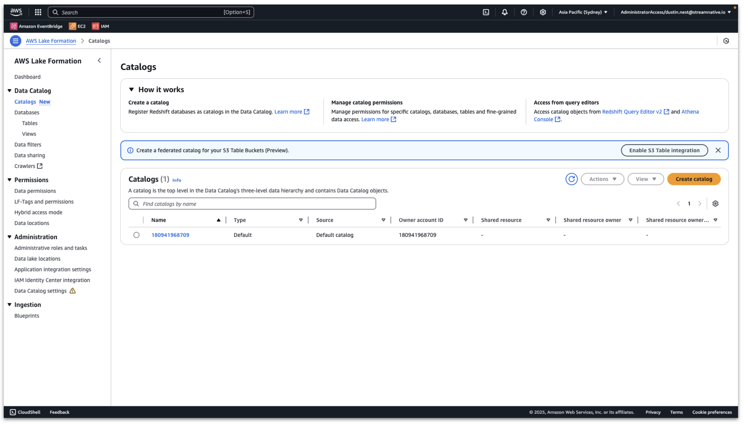Viewport: 746px width, 425px height.
Task: Open the AWS help panel
Action: [x=523, y=12]
